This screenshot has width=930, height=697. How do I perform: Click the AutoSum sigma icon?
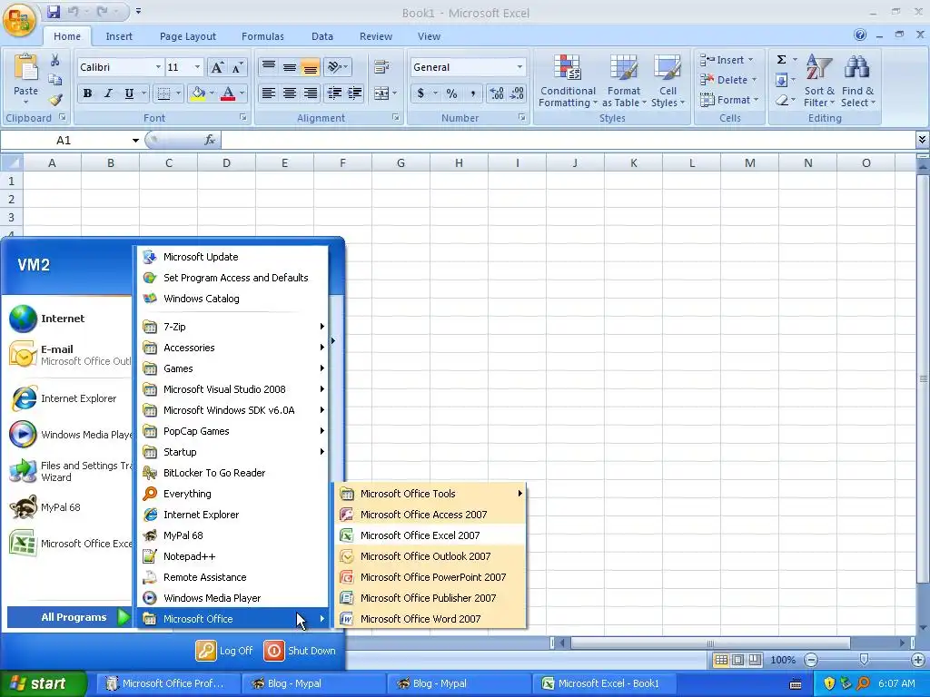click(782, 59)
